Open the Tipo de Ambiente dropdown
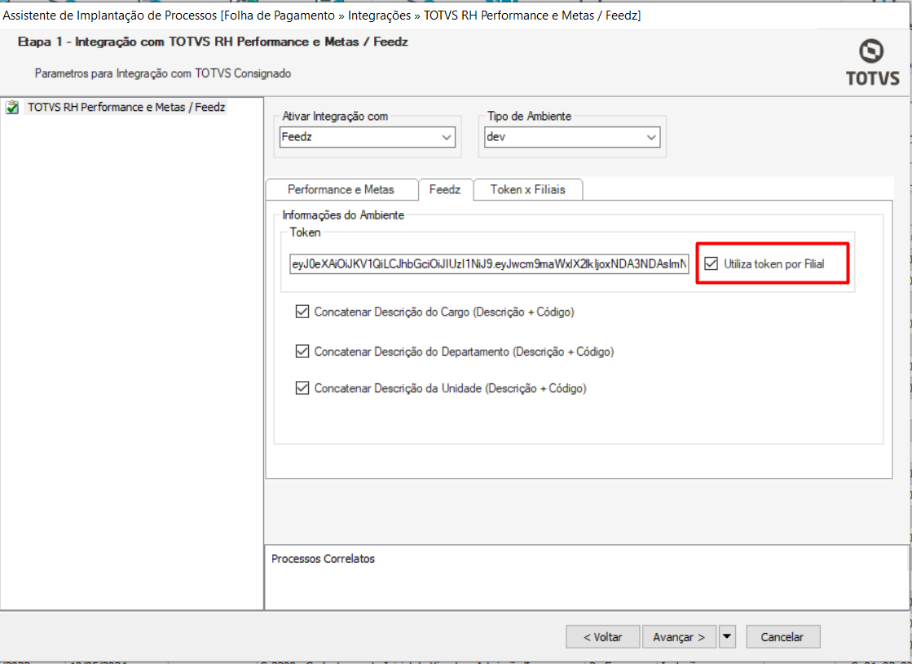This screenshot has width=912, height=664. point(572,137)
